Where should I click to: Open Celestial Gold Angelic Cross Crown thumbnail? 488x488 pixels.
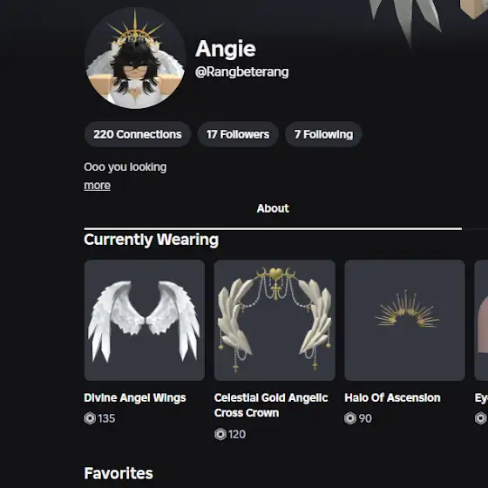pos(274,321)
